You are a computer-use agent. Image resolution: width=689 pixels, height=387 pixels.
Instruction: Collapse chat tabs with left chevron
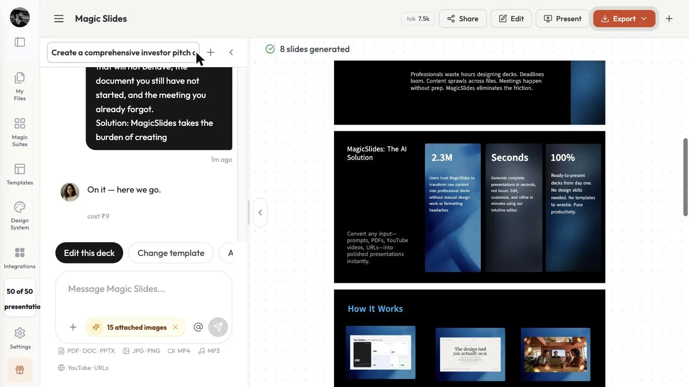point(231,53)
